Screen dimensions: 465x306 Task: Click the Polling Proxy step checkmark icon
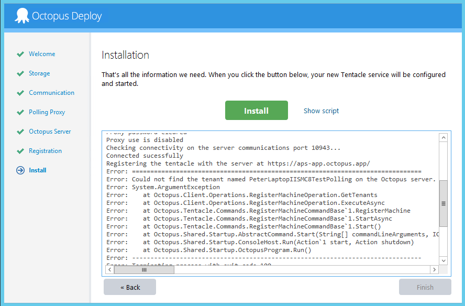[20, 112]
